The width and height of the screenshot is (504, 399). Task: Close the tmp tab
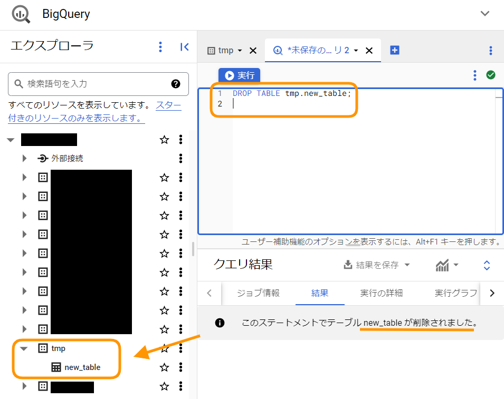(253, 51)
